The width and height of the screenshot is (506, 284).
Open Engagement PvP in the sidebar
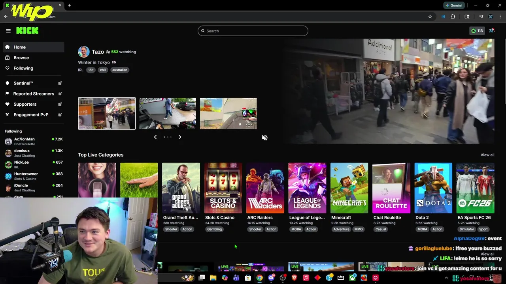pos(34,115)
